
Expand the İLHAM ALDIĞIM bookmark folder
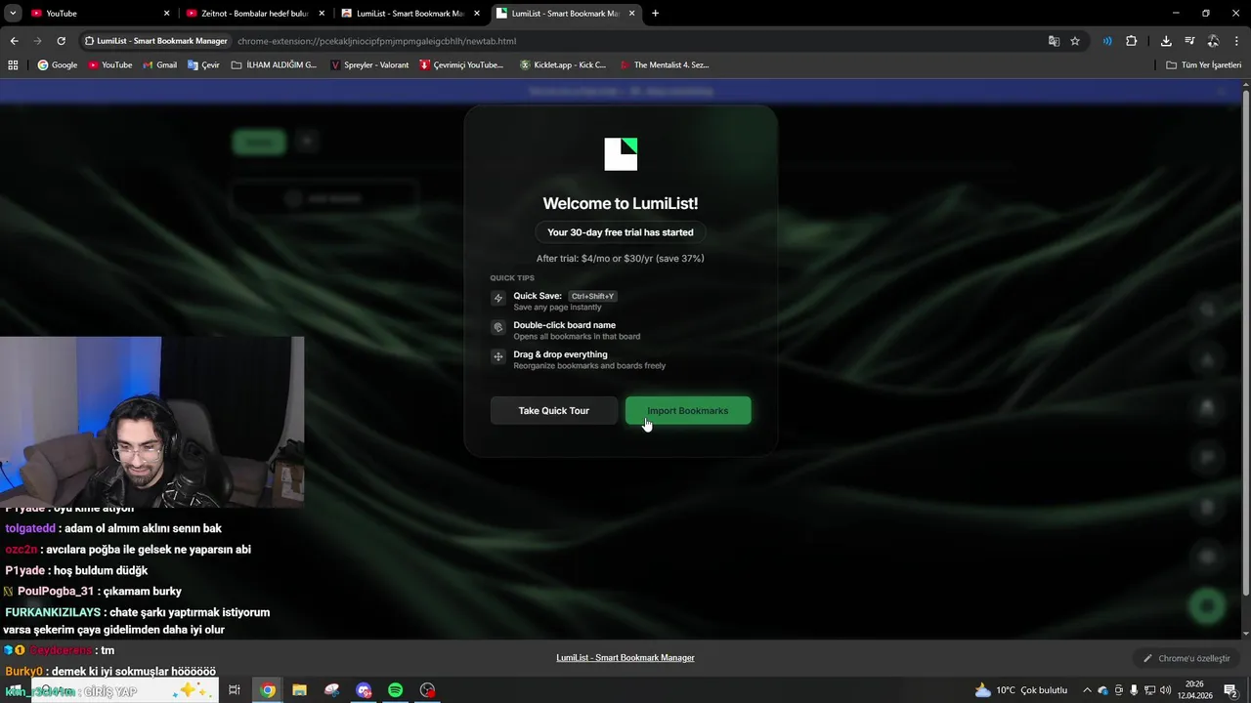(274, 65)
